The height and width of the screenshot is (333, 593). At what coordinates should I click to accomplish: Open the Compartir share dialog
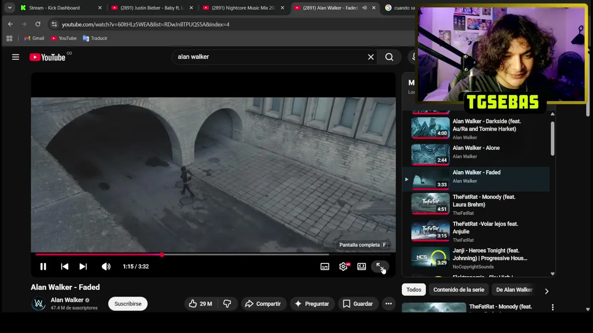[x=263, y=304]
